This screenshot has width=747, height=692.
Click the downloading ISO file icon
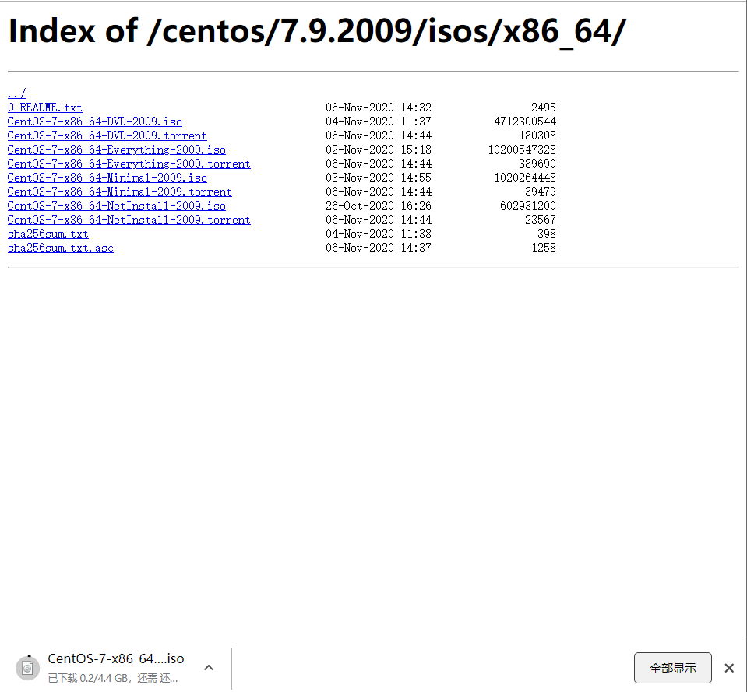tap(27, 668)
